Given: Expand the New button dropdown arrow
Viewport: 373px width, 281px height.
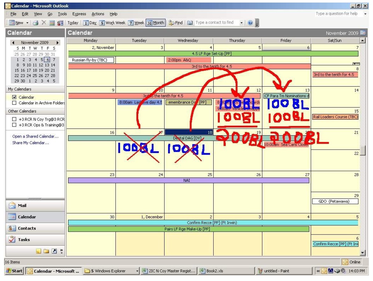Looking at the screenshot, I should click(27, 23).
